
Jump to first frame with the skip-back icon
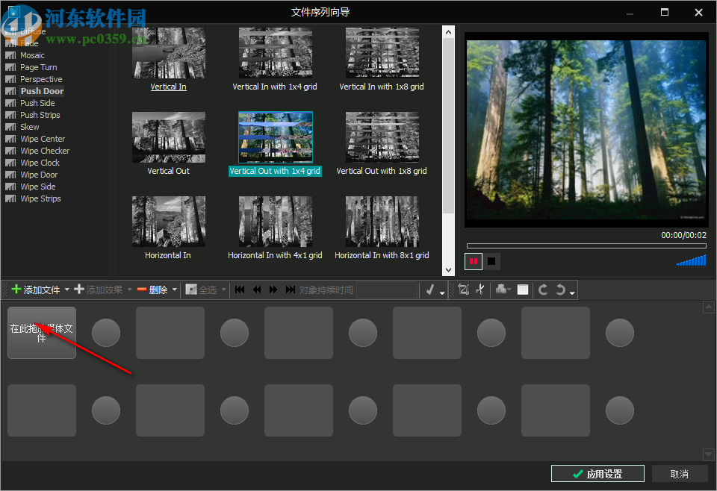[239, 290]
